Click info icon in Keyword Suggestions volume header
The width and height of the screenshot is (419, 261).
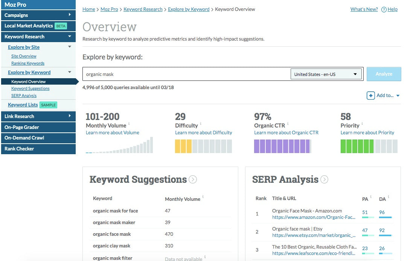(203, 197)
